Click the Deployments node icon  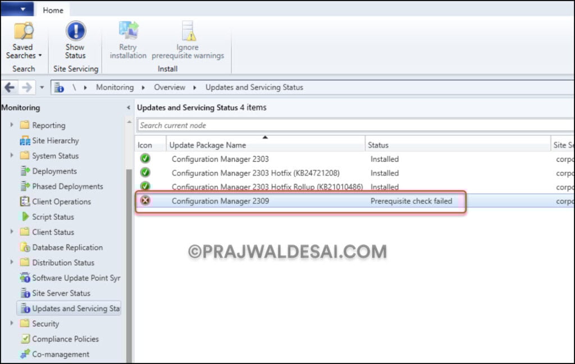click(25, 171)
